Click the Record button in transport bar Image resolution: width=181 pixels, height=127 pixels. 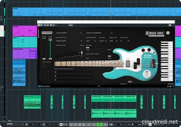click(105, 124)
